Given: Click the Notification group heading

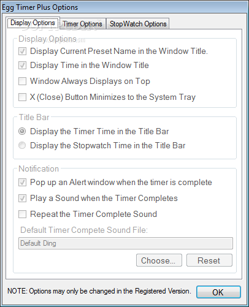Looking at the screenshot, I should click(39, 169).
